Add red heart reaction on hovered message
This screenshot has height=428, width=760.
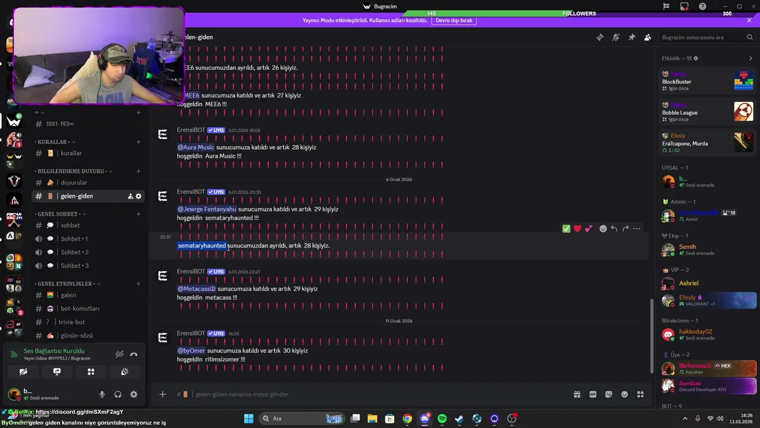[577, 229]
